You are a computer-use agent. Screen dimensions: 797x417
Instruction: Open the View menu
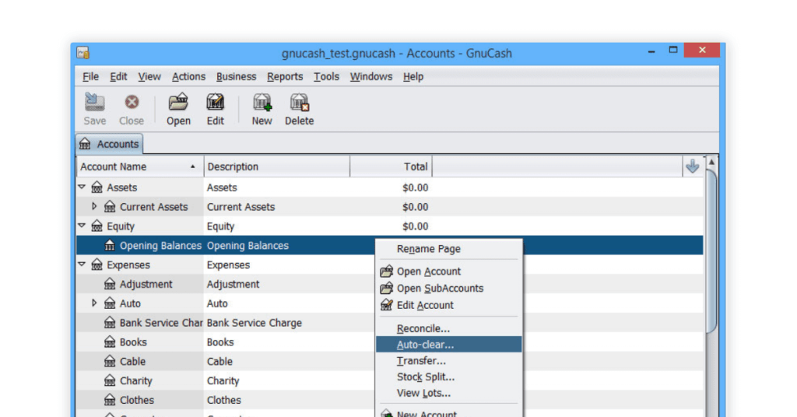(149, 77)
